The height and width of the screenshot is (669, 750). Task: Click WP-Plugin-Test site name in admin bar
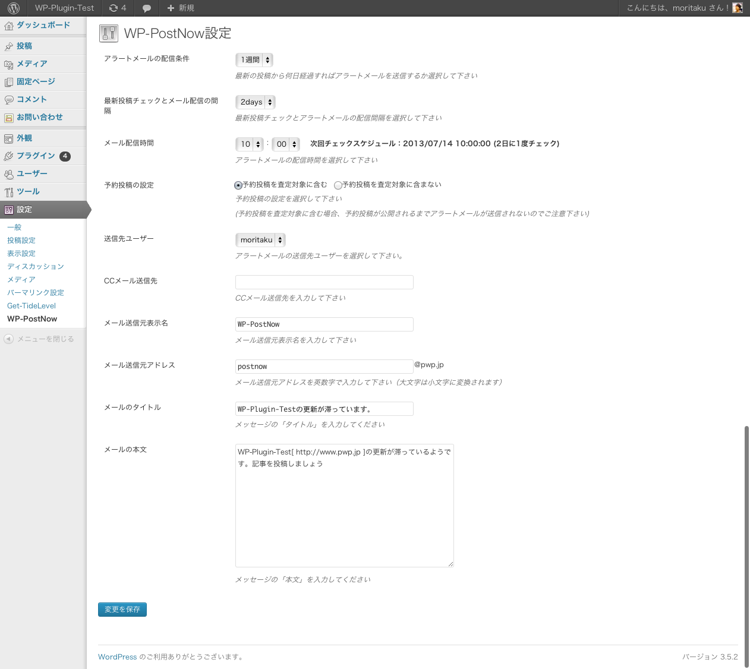pyautogui.click(x=64, y=8)
